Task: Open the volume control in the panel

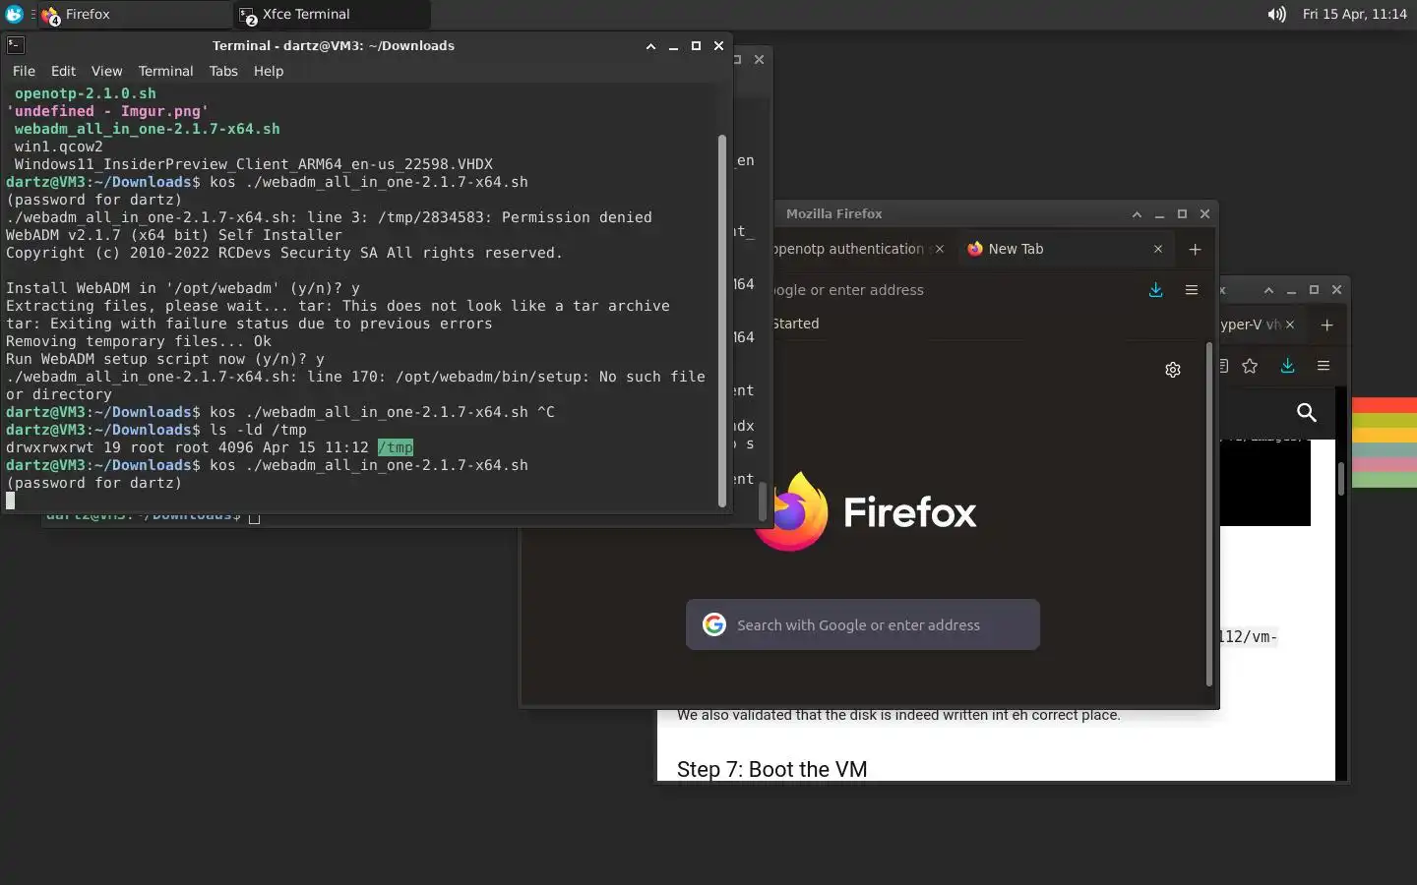Action: 1276,14
